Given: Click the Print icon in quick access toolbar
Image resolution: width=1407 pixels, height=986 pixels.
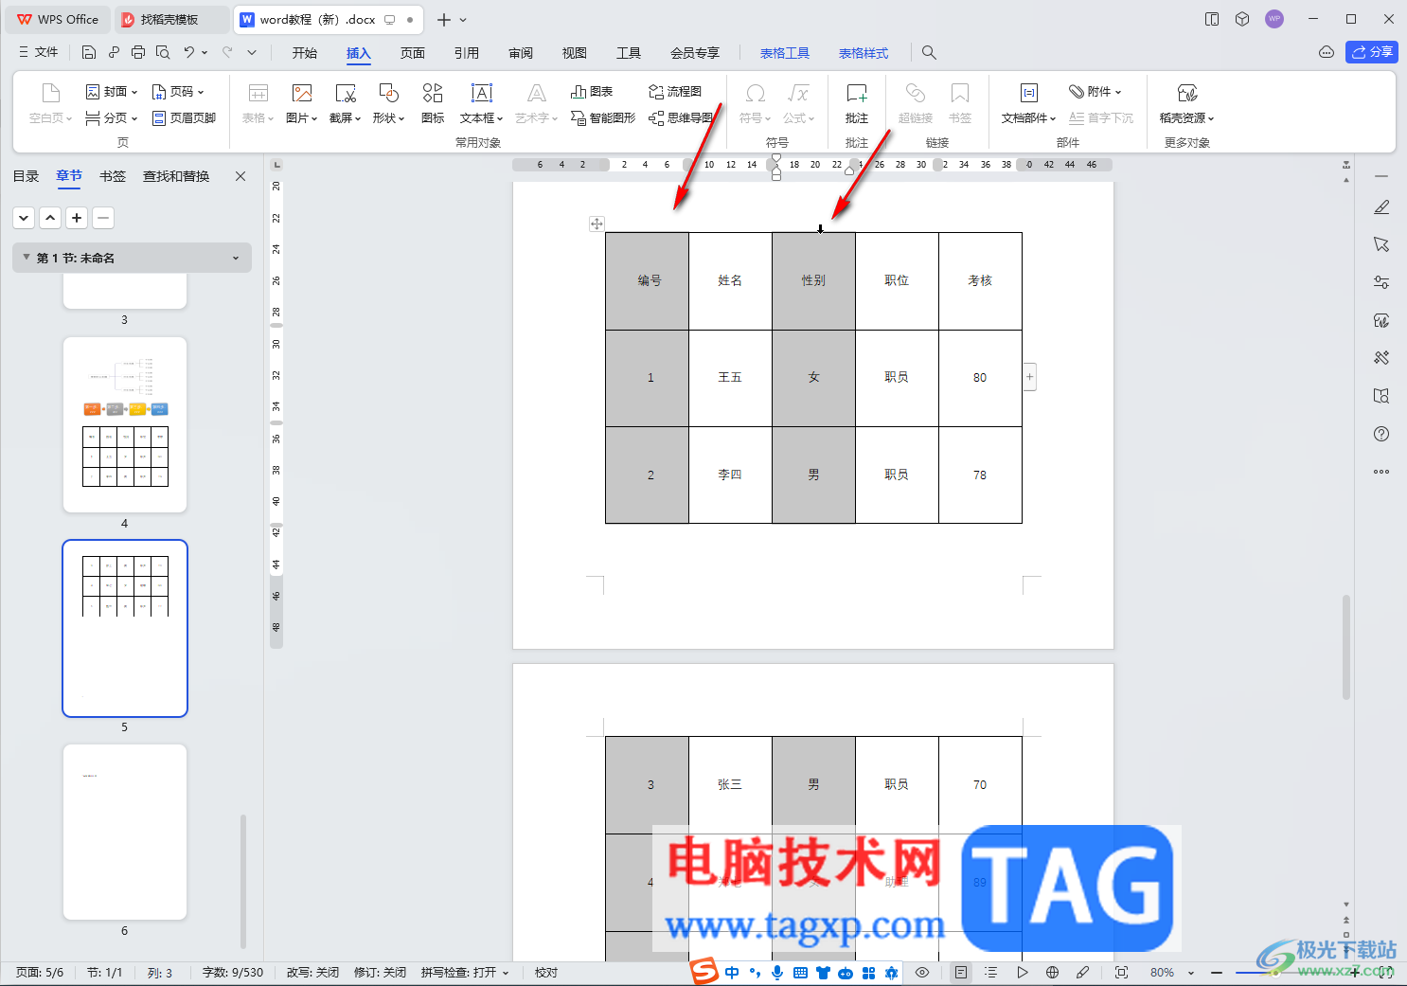Looking at the screenshot, I should [138, 52].
